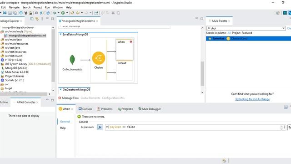Switch to the Console tab
This screenshot has width=291, height=164.
coord(85,109)
